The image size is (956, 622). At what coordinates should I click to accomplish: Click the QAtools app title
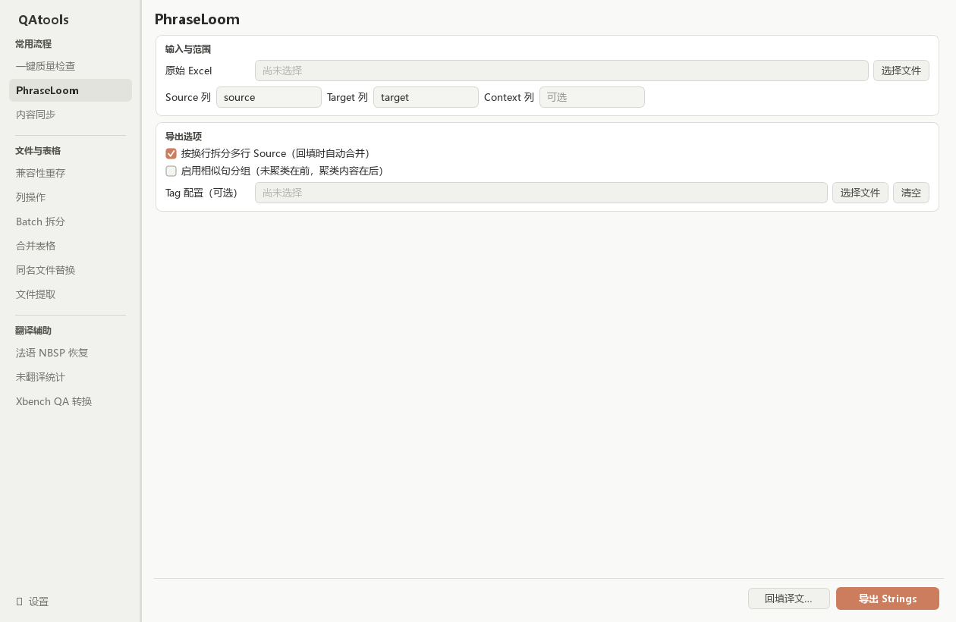(x=43, y=20)
